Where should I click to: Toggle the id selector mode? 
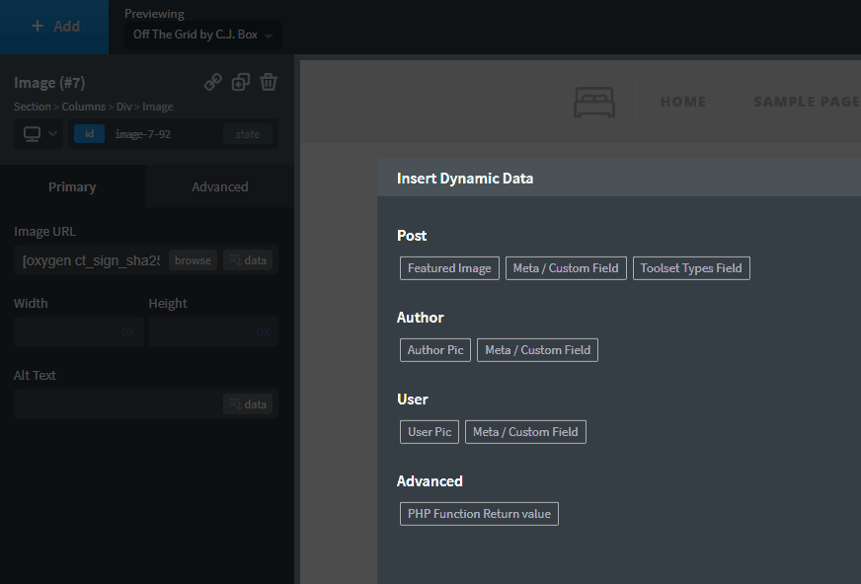tap(89, 132)
